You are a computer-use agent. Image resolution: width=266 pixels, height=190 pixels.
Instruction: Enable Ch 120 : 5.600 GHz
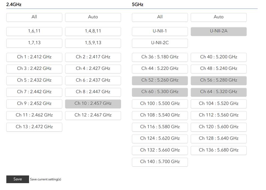(x=219, y=127)
